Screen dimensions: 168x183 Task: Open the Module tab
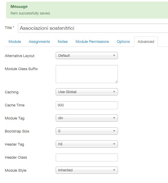(15, 42)
